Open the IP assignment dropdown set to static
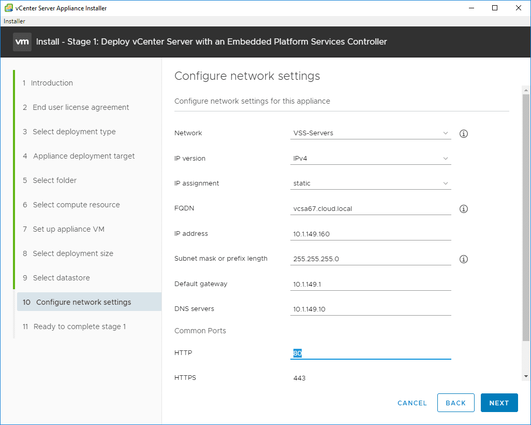531x425 pixels. click(x=371, y=183)
